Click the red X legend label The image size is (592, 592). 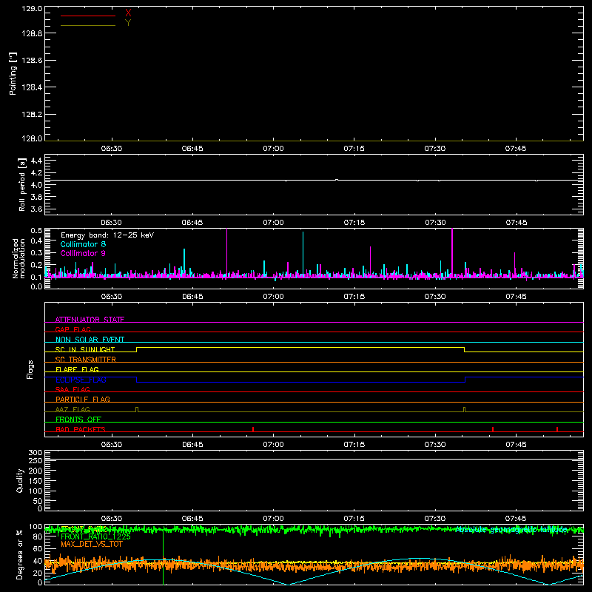pos(128,13)
